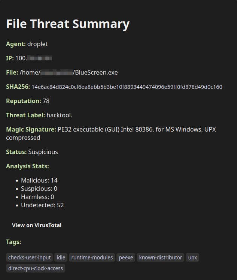Click the Suspicious status value
This screenshot has width=237, height=280.
point(43,152)
